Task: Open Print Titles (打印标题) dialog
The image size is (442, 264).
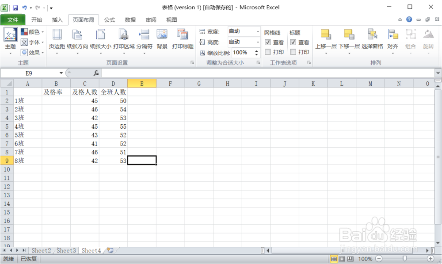Action: click(183, 39)
